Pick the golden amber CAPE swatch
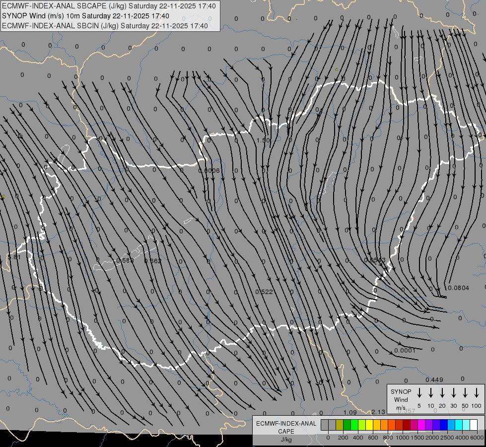 pyautogui.click(x=377, y=425)
